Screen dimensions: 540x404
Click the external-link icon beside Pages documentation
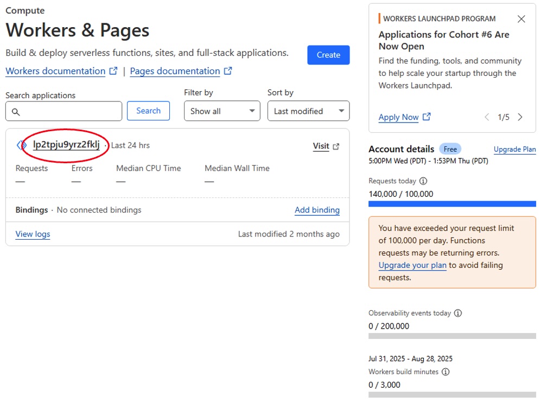coord(228,71)
